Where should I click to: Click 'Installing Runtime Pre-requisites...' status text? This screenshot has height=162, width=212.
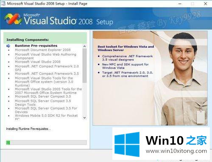(x=28, y=129)
